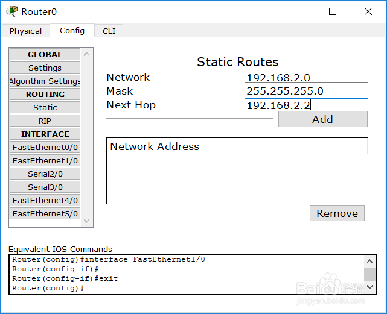Select the Config tab

[72, 31]
